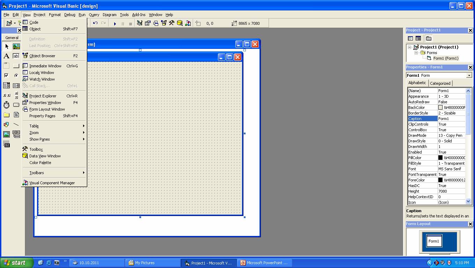Switch to Microsoft PowerPoint taskbar button

(x=265, y=263)
